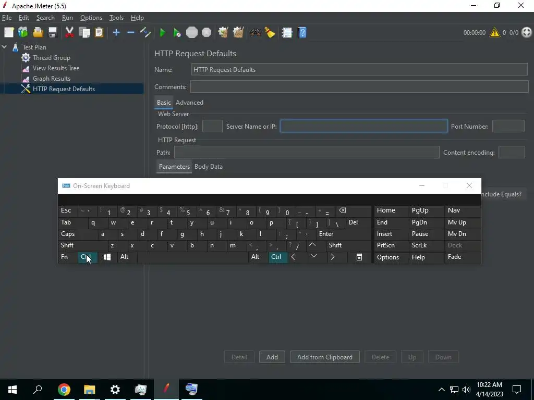
Task: Click the Port Number field
Action: click(x=508, y=126)
